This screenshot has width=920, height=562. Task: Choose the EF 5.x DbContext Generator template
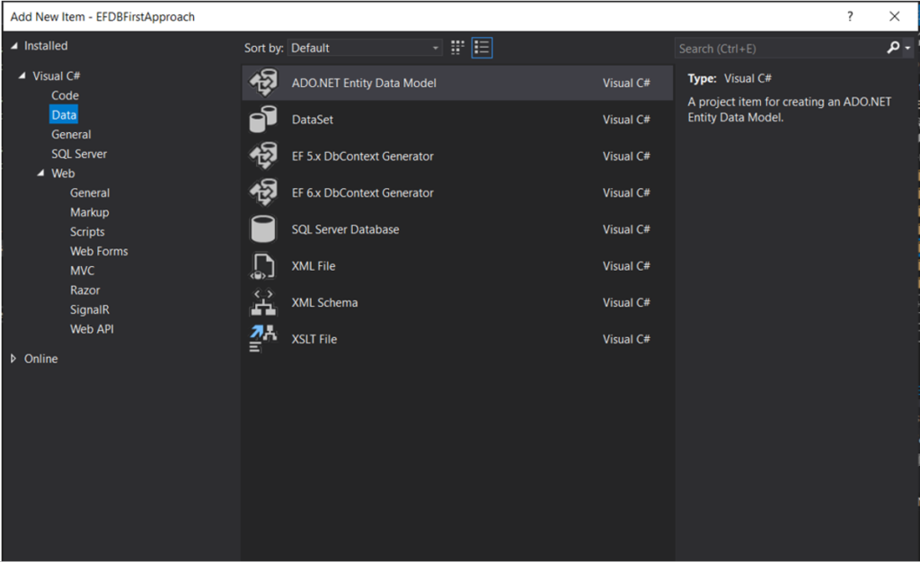363,156
